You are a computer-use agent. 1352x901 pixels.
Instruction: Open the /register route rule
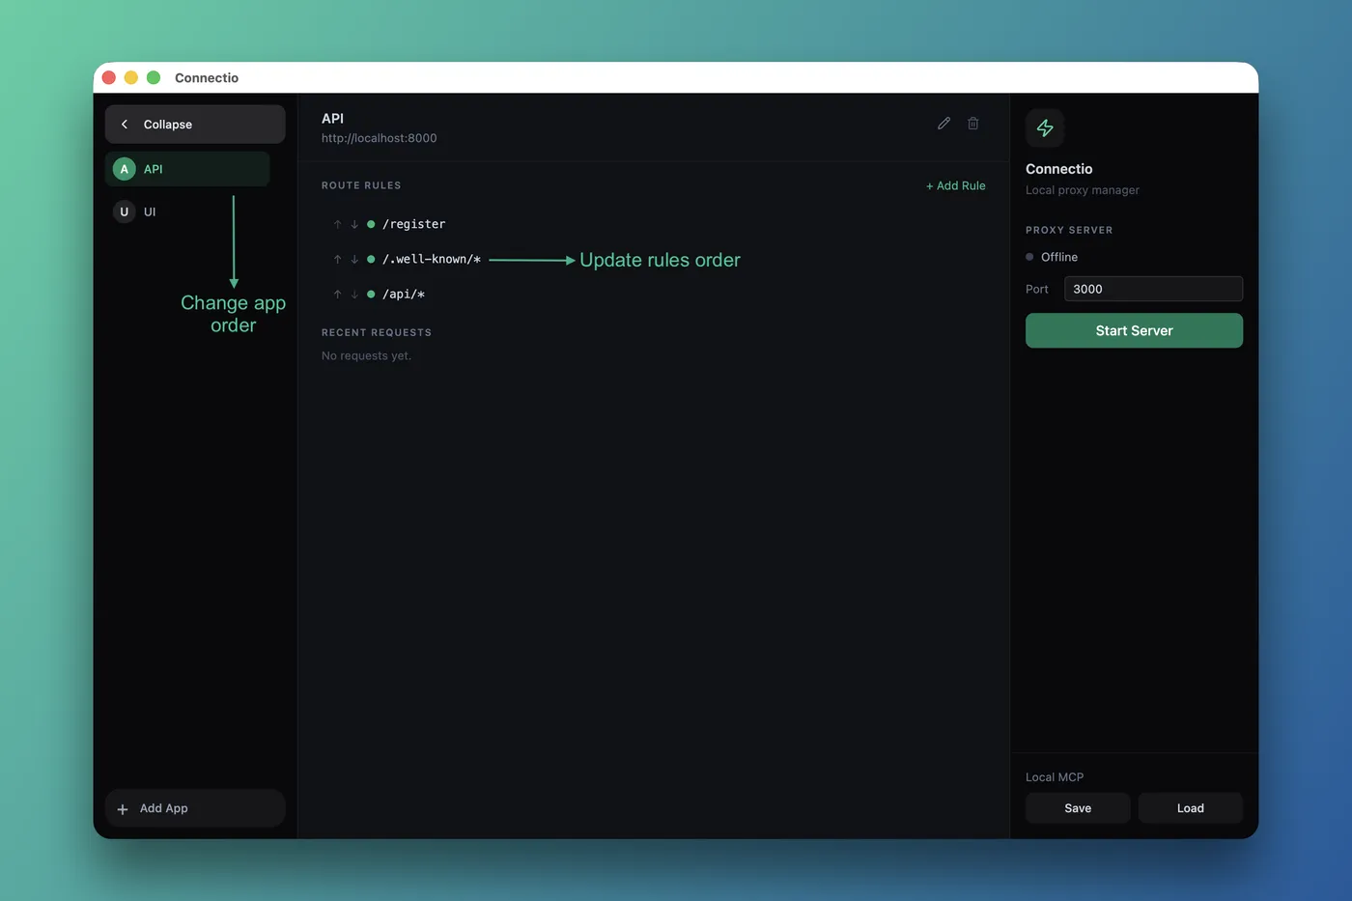coord(414,224)
